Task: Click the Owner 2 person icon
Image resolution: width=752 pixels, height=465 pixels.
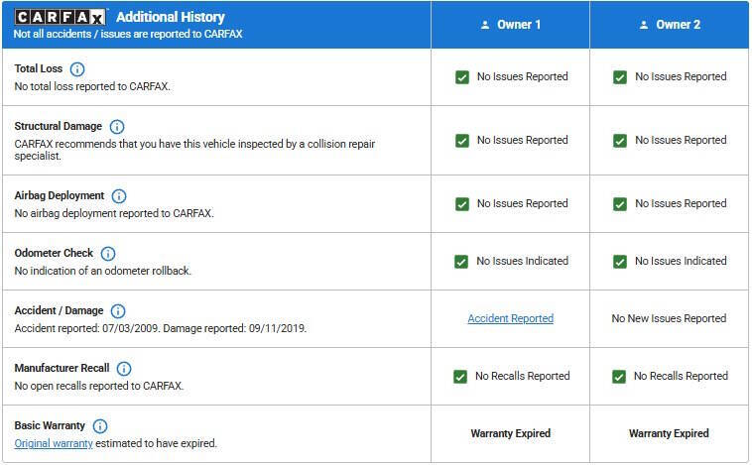Action: 644,25
